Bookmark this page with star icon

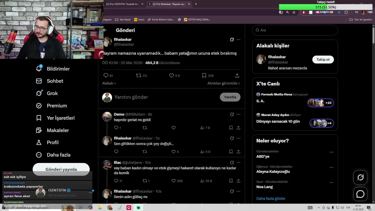(294, 12)
